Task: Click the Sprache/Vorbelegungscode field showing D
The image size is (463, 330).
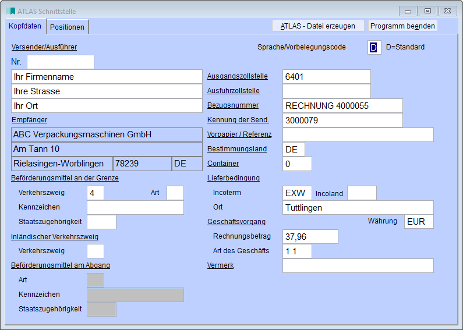Action: 374,47
